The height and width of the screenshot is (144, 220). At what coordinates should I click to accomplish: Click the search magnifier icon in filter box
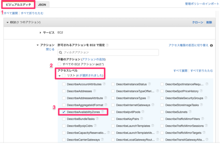click(60, 52)
